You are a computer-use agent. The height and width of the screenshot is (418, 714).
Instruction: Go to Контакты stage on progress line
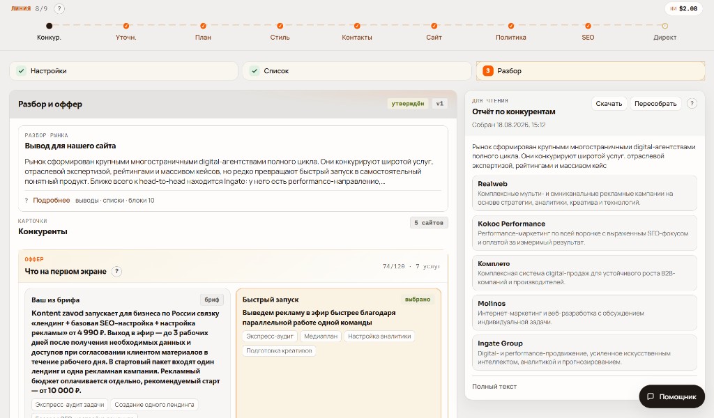357,26
